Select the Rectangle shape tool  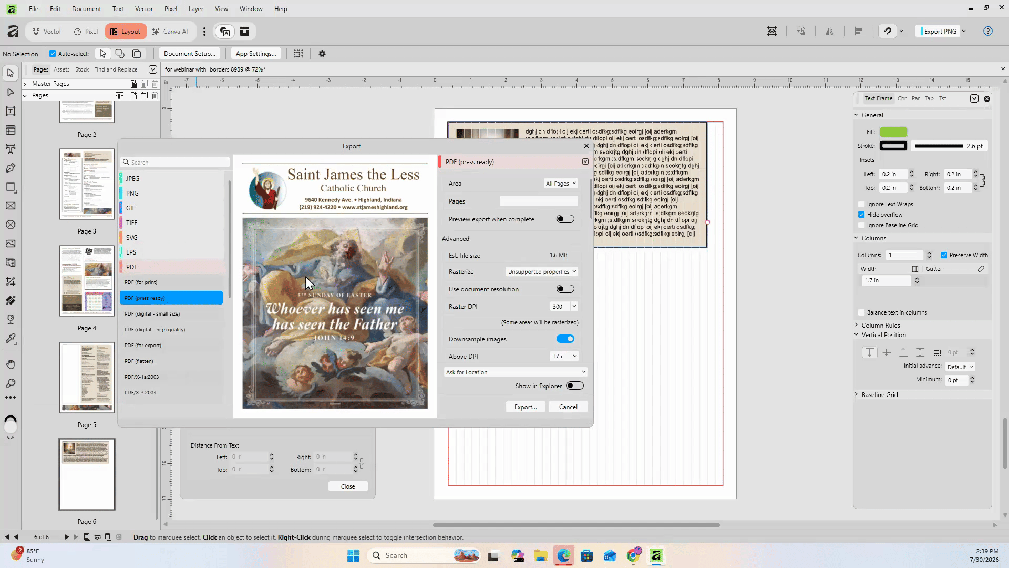tap(10, 187)
